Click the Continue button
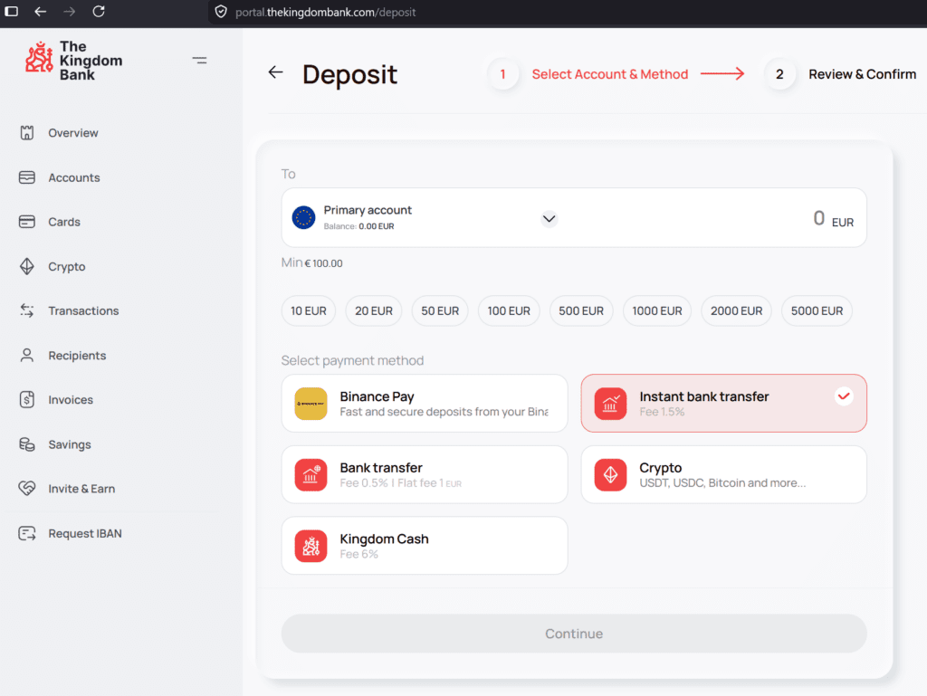 [x=574, y=634]
